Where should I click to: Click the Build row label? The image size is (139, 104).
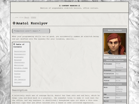(106, 101)
